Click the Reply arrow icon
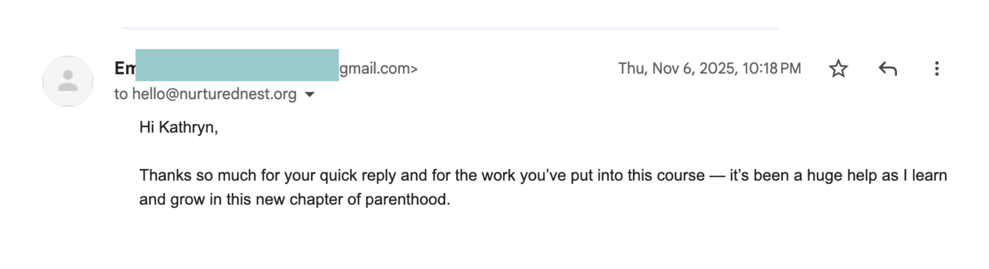The image size is (989, 269). [x=888, y=69]
